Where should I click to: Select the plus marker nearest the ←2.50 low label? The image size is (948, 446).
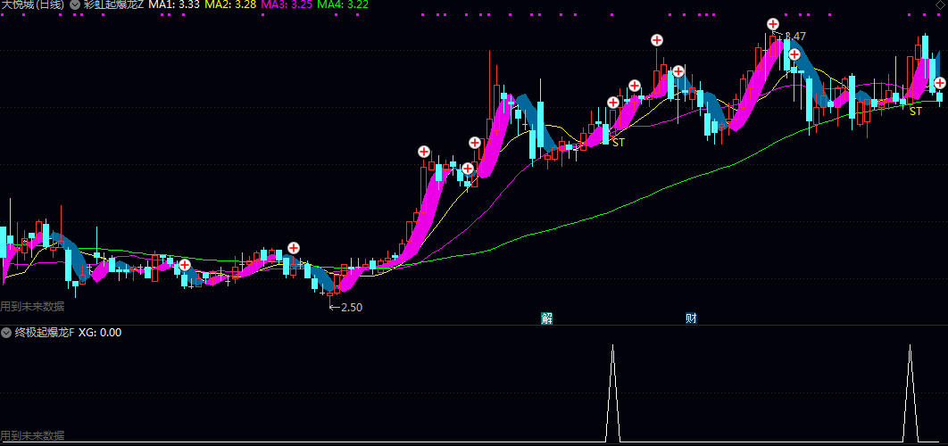pos(293,248)
